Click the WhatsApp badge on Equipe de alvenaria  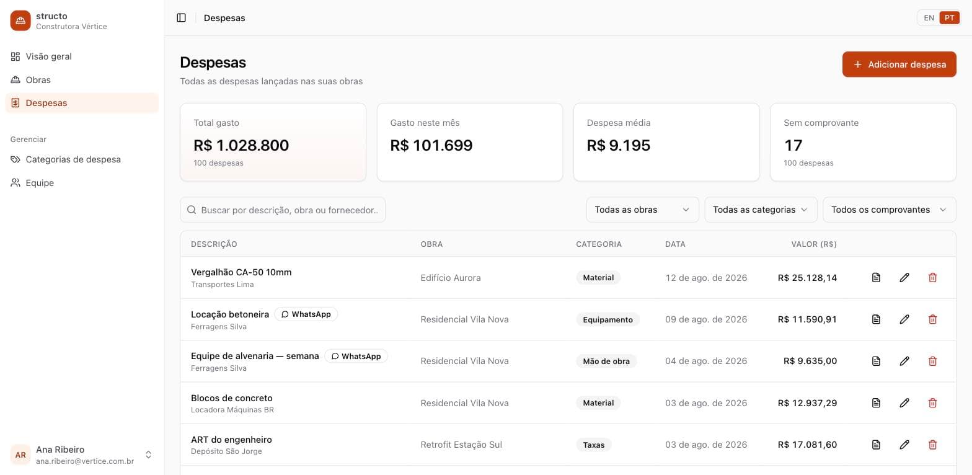356,357
